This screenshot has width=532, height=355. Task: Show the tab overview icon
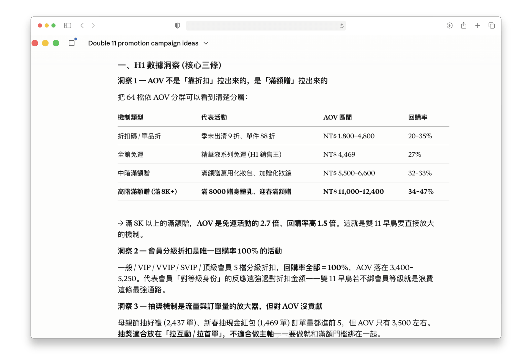click(x=492, y=26)
